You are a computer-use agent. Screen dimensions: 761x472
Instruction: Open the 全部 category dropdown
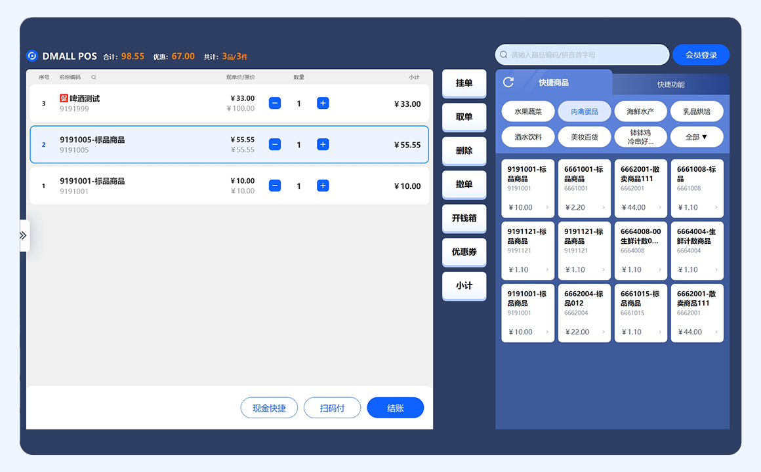pos(696,137)
